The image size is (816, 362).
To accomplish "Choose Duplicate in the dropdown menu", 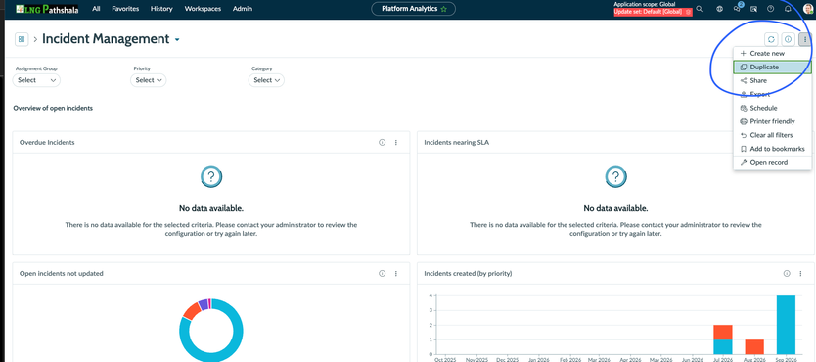I will [x=772, y=68].
